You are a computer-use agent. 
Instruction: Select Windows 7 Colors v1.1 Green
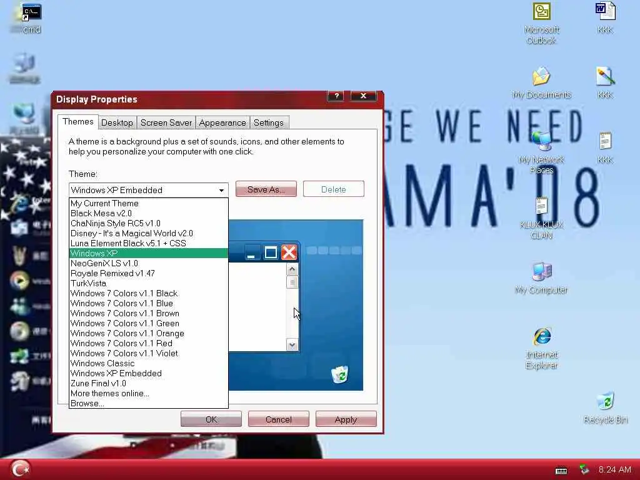click(149, 323)
